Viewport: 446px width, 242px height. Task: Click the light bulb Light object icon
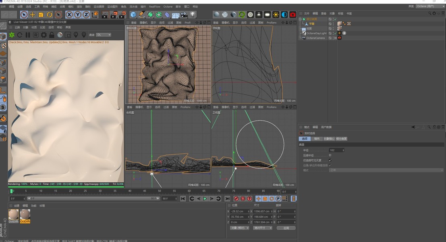pos(193,15)
